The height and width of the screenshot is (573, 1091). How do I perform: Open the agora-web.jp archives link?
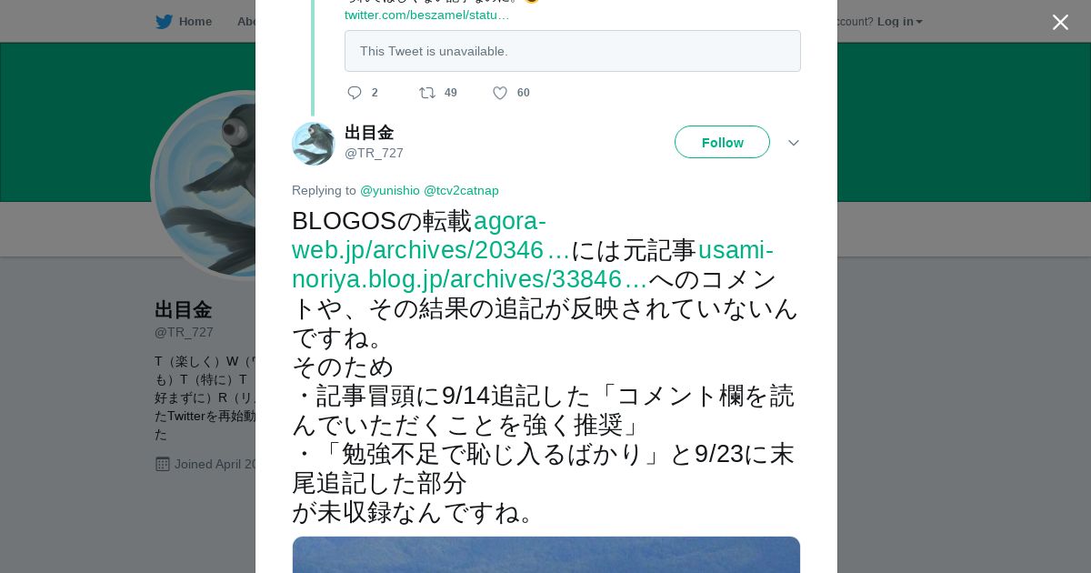click(x=430, y=236)
